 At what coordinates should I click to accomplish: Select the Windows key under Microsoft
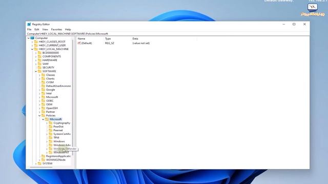[x=59, y=142]
